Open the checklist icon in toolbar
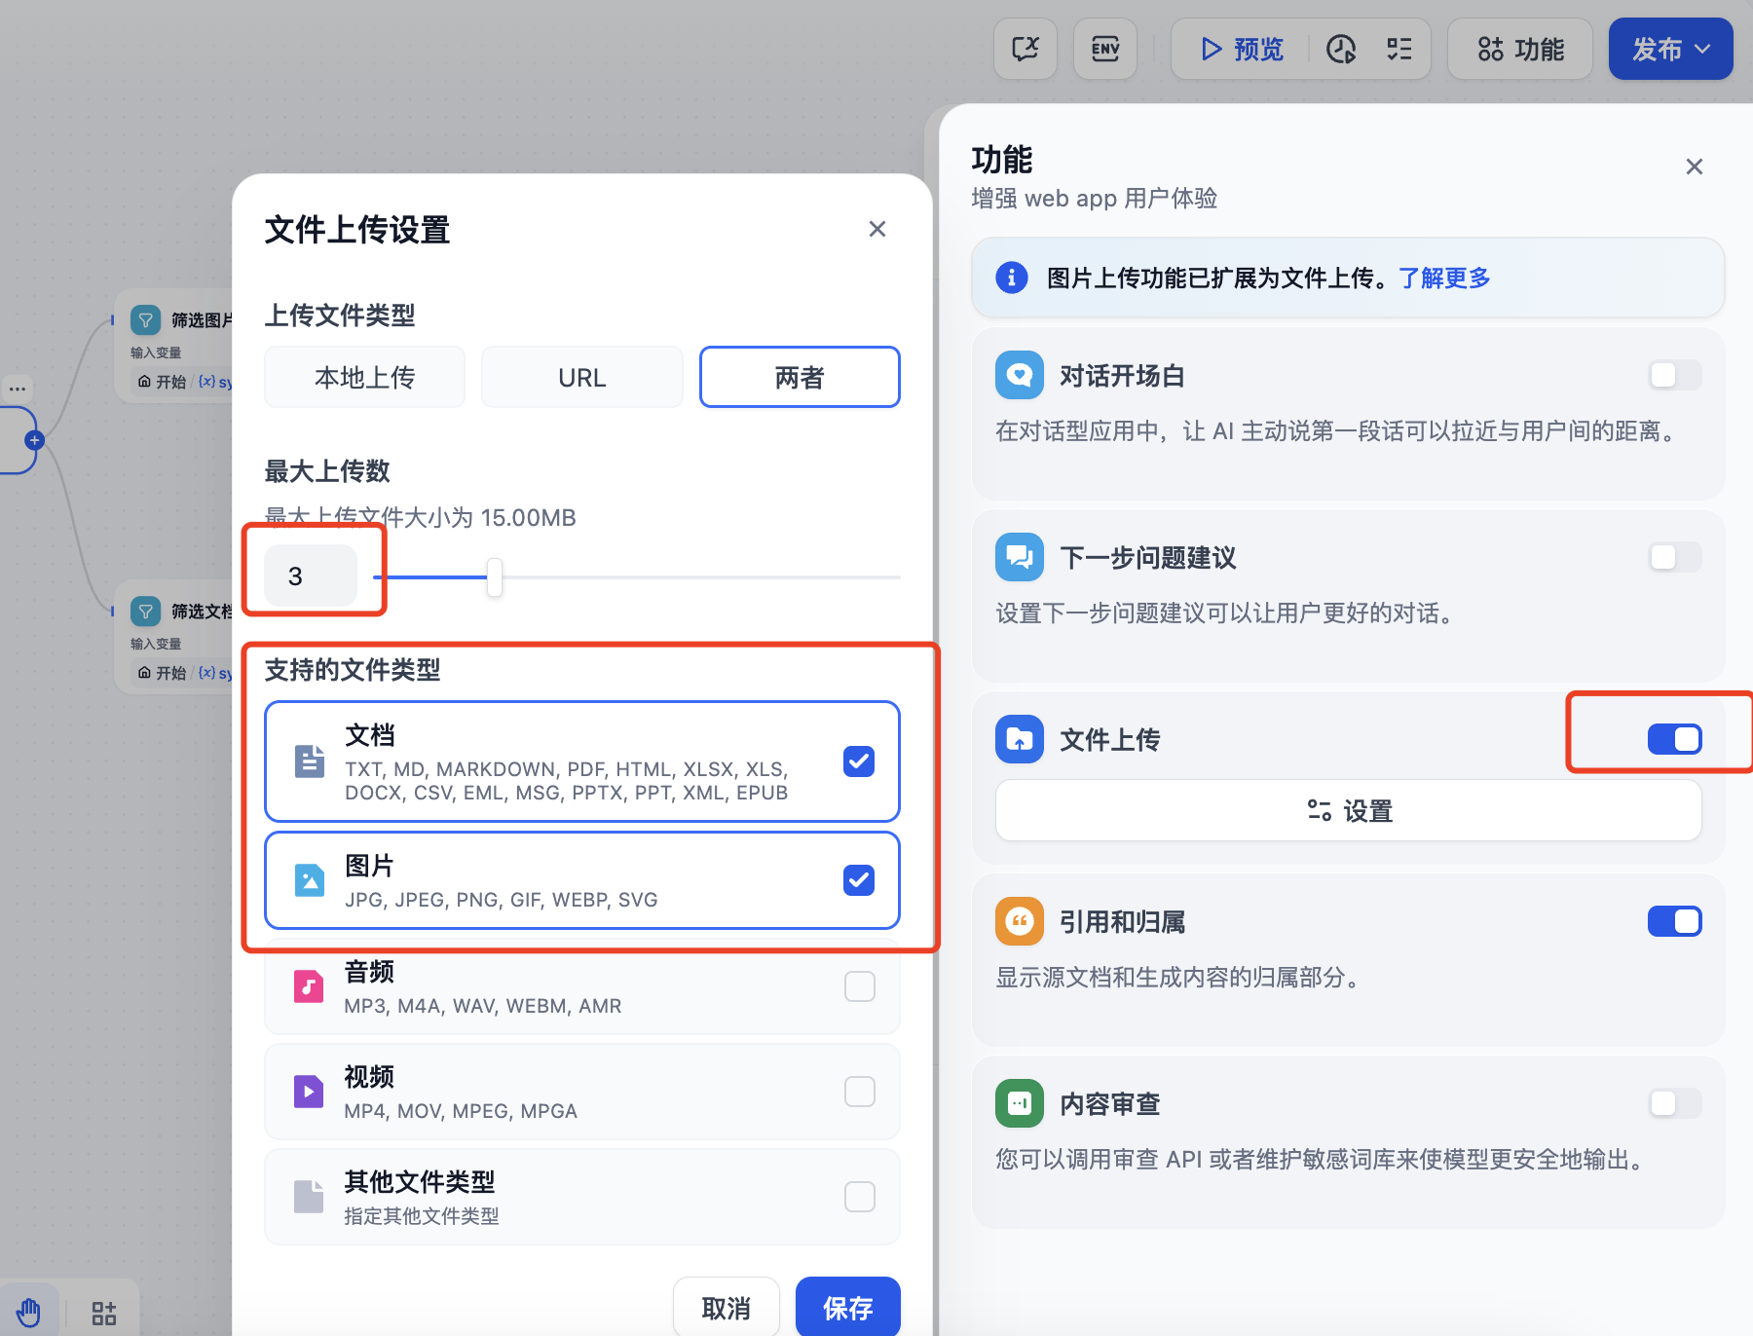This screenshot has width=1753, height=1336. tap(1399, 49)
